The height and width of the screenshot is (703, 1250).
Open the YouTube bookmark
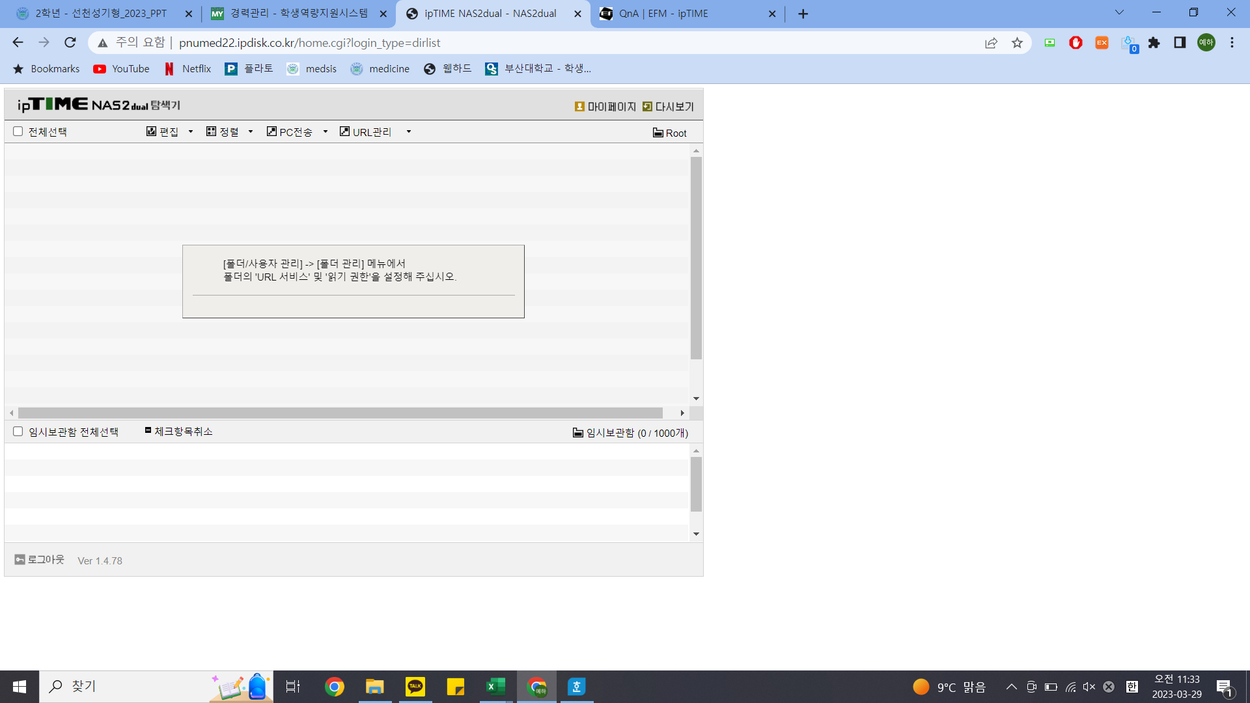click(122, 69)
